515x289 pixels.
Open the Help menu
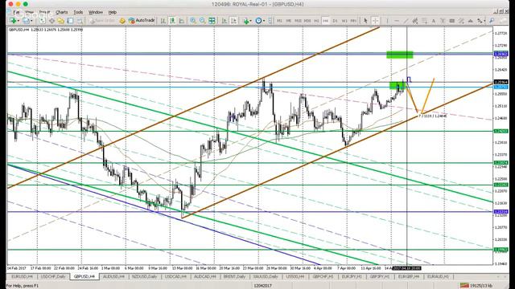(113, 12)
